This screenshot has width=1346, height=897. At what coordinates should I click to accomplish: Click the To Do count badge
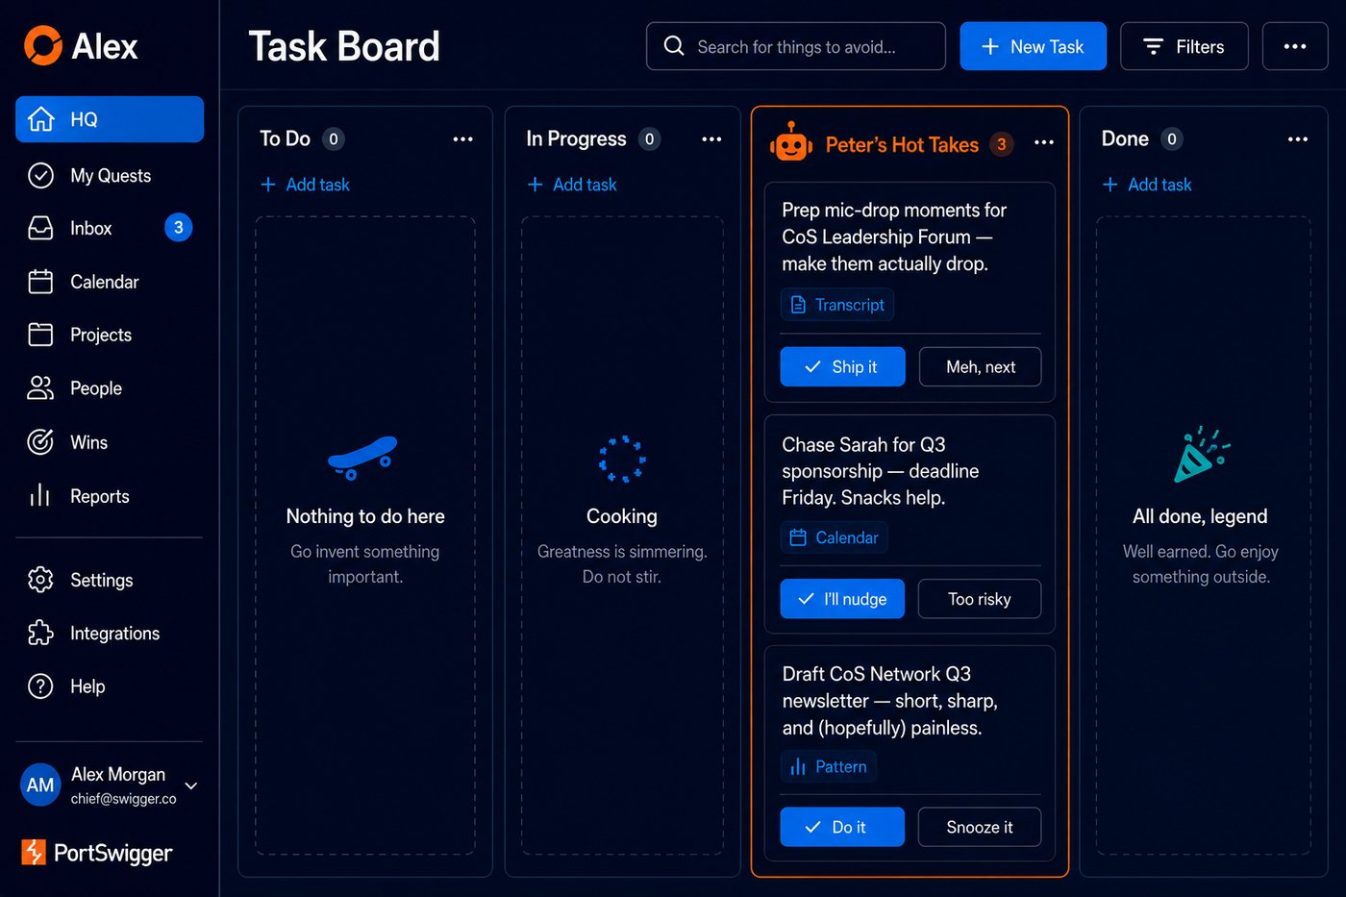(334, 139)
